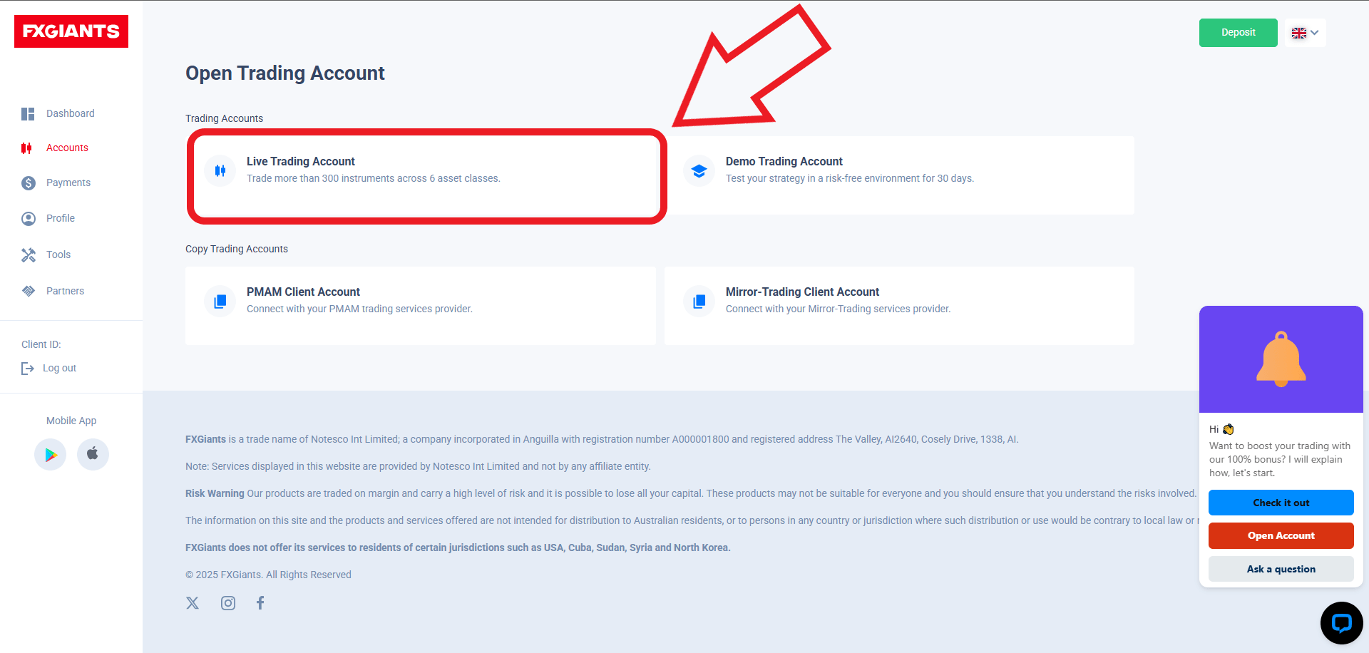Click '© 2025 FXGiants. All Rights Reserved' text
This screenshot has height=653, width=1369.
268,575
